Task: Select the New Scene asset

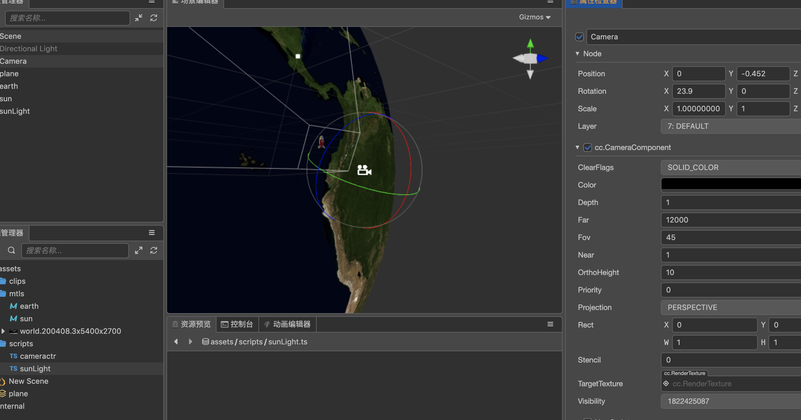Action: (x=28, y=381)
